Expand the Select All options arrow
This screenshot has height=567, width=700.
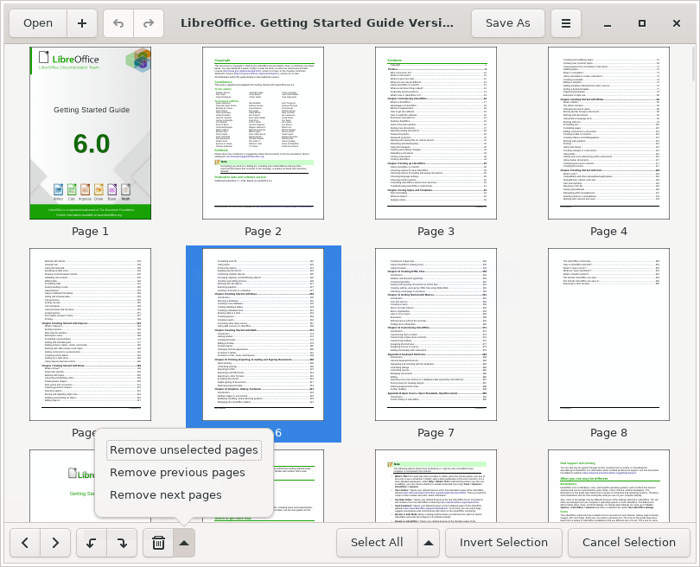click(x=429, y=543)
